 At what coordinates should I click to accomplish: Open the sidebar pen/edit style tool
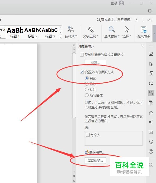point(151,54)
